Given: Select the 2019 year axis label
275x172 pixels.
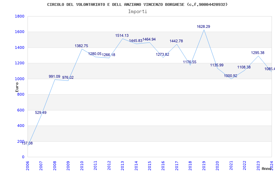Looking at the screenshot, I should 204,165.
